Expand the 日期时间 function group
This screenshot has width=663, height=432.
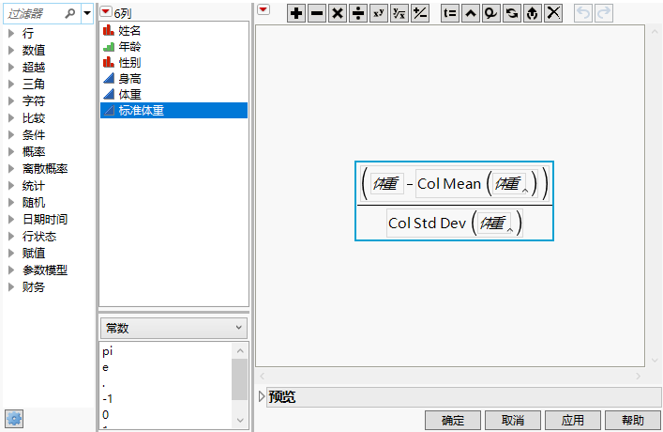pyautogui.click(x=11, y=220)
